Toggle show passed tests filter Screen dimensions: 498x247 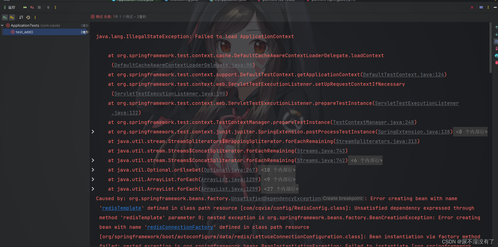tap(5, 17)
